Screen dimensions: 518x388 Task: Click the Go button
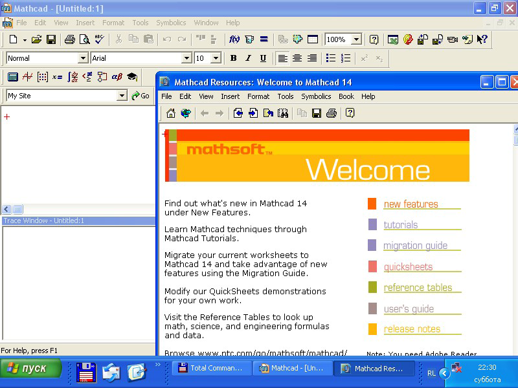pos(141,96)
